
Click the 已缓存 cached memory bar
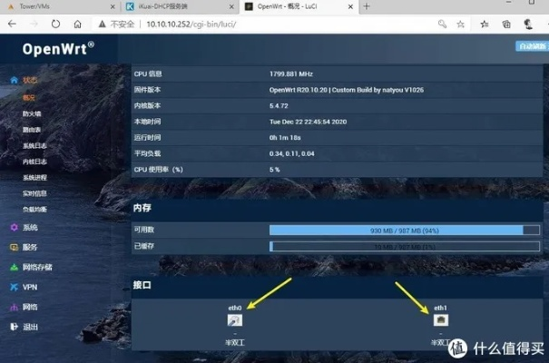click(405, 247)
